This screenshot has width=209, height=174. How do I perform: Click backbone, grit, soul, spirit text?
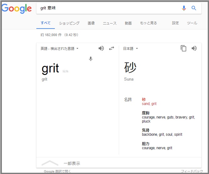162,134
